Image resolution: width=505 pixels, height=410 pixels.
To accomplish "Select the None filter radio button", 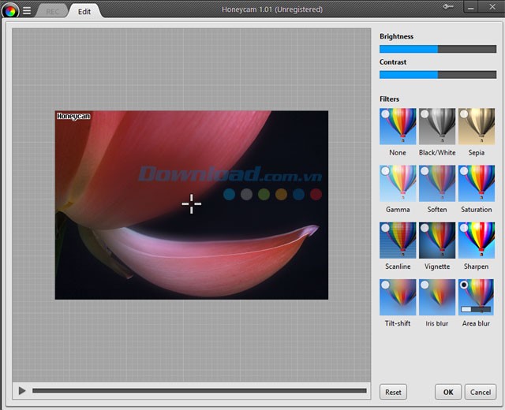I will [x=386, y=114].
